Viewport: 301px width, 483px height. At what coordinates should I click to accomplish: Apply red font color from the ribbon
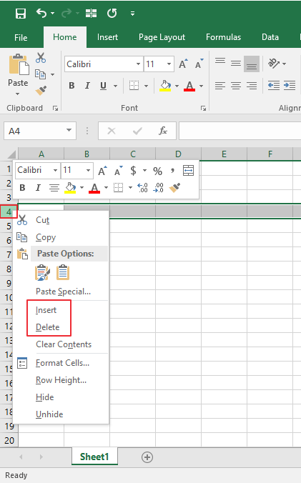click(189, 86)
